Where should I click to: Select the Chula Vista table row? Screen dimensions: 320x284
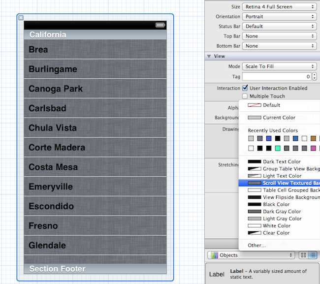(x=96, y=127)
